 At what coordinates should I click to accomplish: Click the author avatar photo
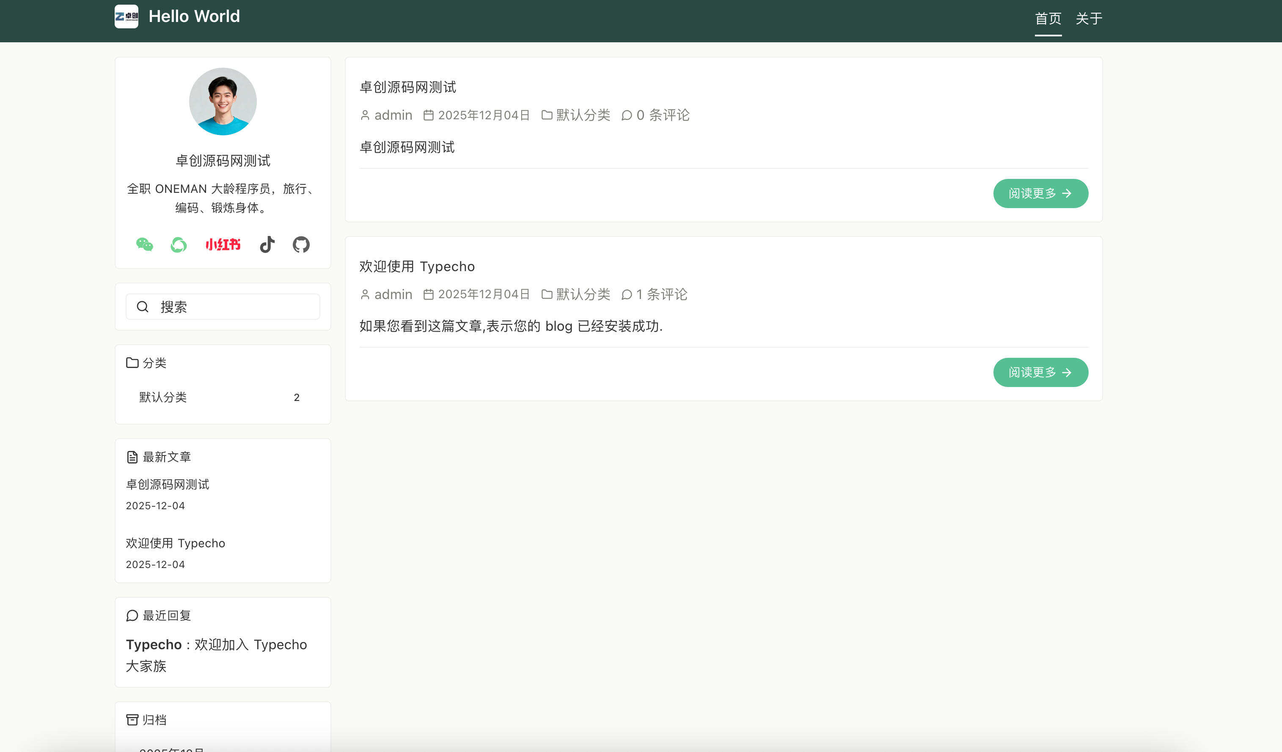pyautogui.click(x=222, y=101)
